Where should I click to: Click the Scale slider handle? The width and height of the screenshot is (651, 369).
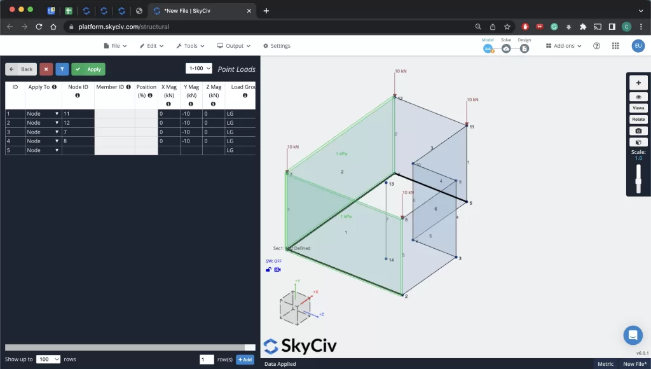pos(638,181)
